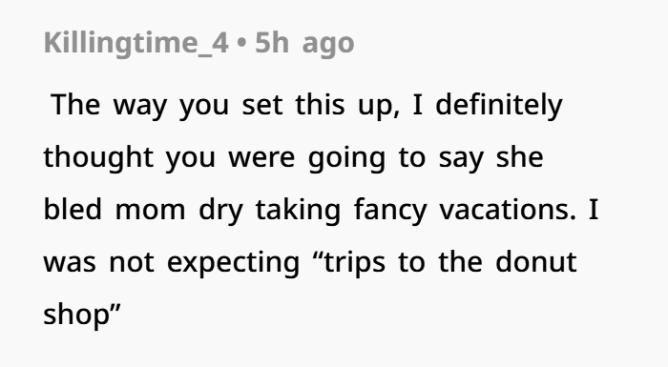Click the '5h ago' comment timestamp
The height and width of the screenshot is (367, 668).
click(304, 43)
